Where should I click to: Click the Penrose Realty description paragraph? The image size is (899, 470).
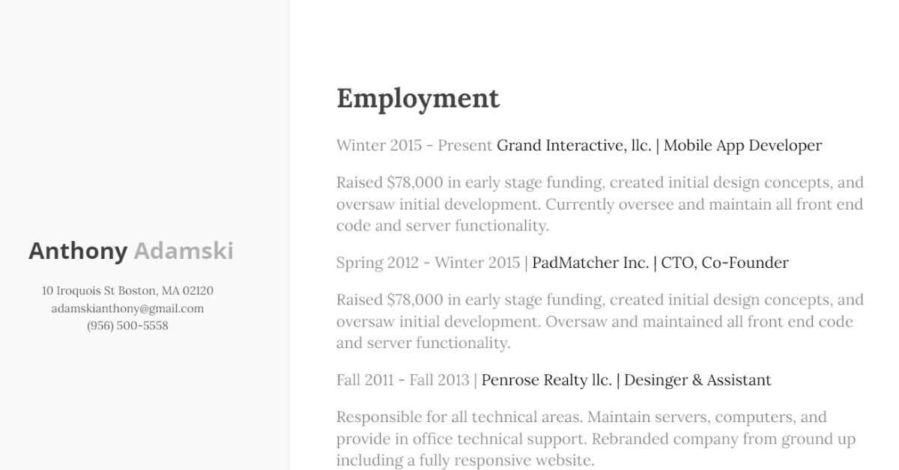[596, 439]
